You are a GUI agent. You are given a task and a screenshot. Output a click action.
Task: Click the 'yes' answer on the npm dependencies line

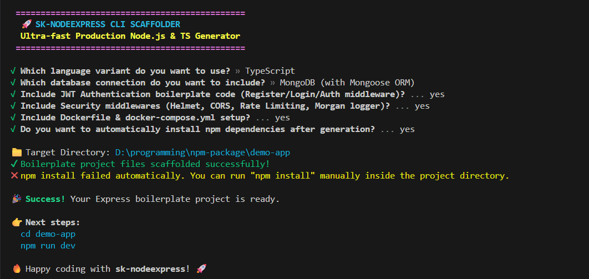(407, 130)
